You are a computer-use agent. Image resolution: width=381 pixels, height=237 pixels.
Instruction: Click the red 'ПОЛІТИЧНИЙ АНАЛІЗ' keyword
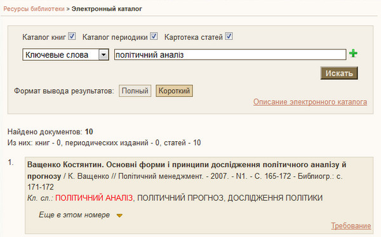(x=94, y=198)
